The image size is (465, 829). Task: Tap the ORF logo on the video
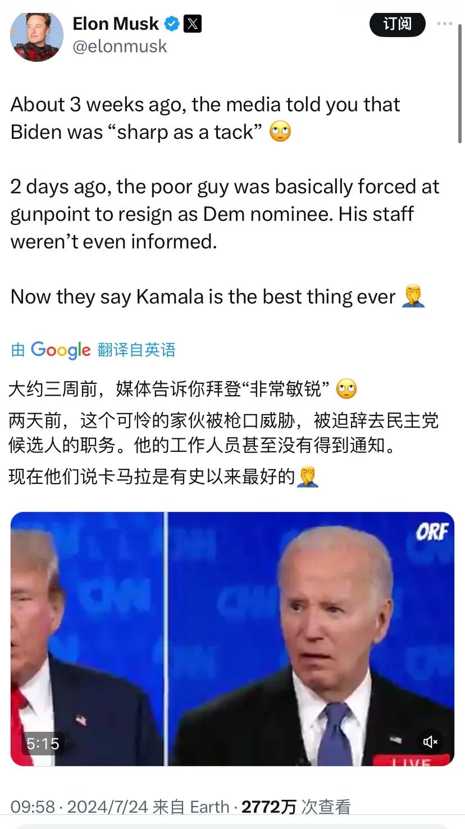tap(432, 532)
